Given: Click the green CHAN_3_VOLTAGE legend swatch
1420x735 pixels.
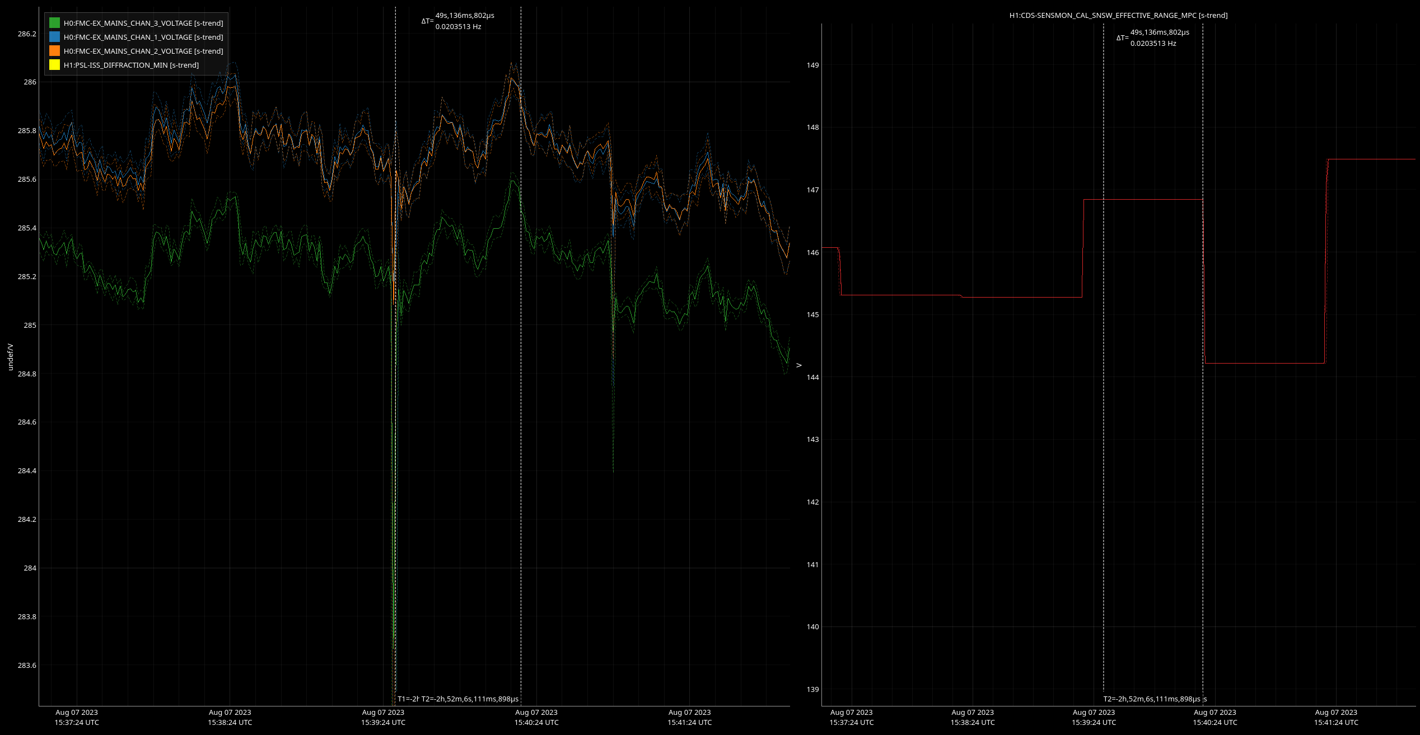Looking at the screenshot, I should coord(54,23).
